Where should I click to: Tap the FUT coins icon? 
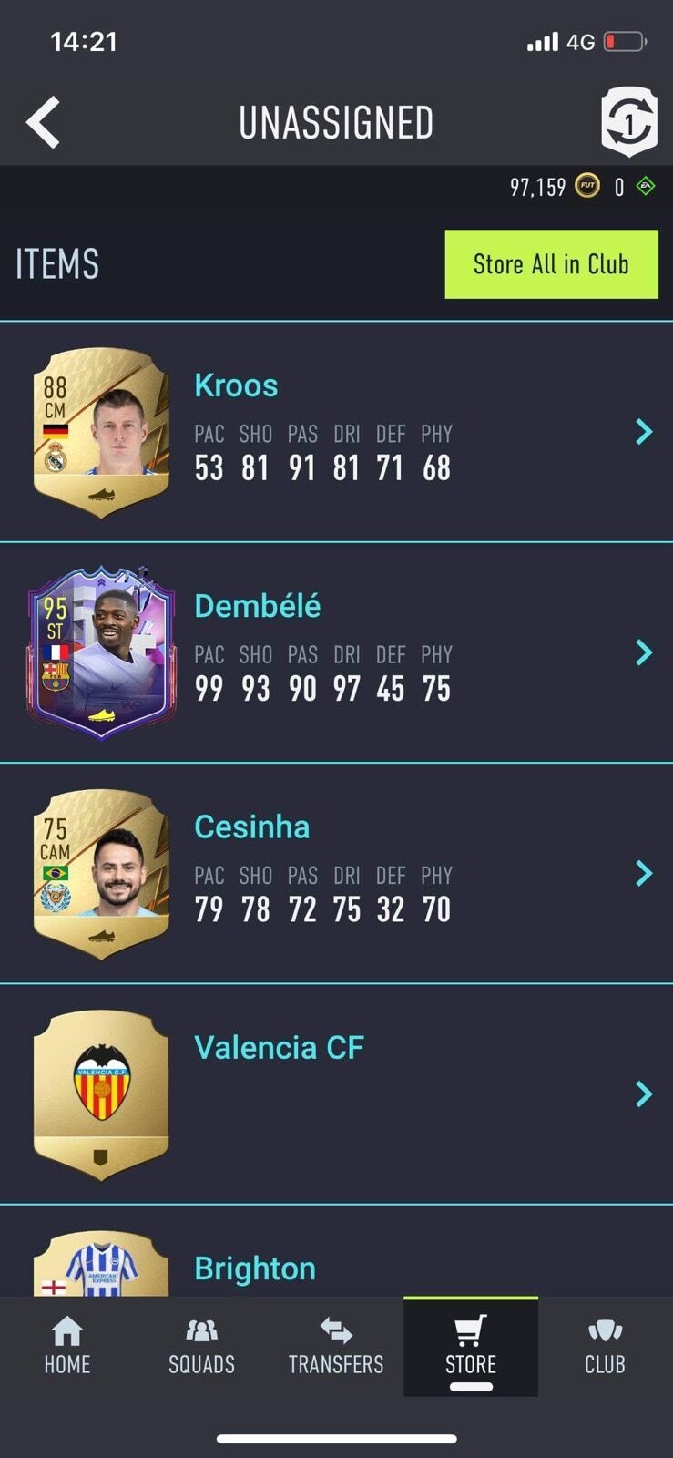[x=587, y=186]
